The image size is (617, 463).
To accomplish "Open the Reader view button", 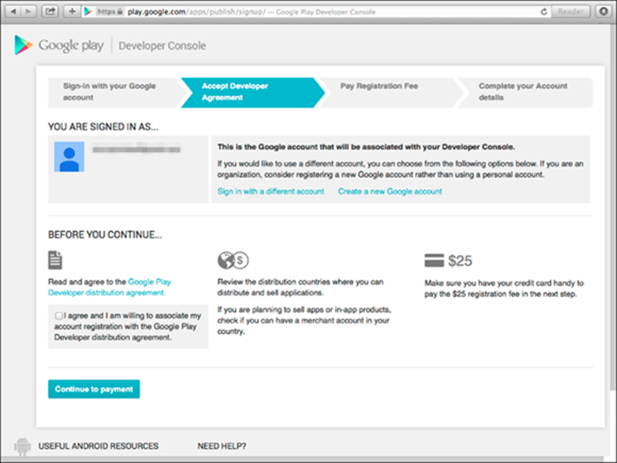I will (x=570, y=11).
